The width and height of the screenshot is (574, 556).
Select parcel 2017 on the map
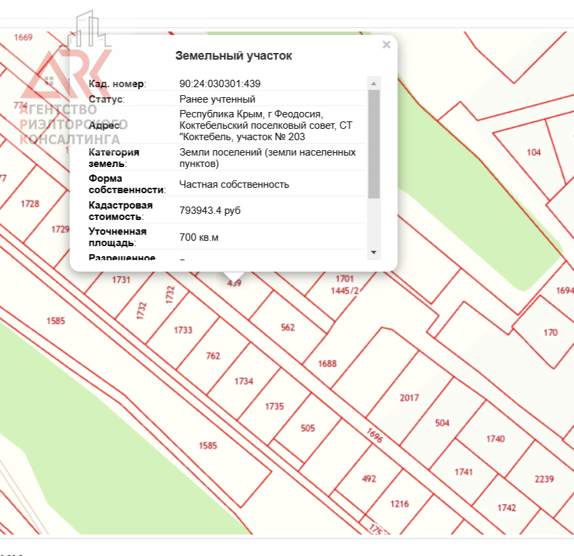[409, 398]
